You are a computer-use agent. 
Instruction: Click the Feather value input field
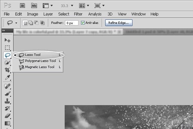[71, 23]
